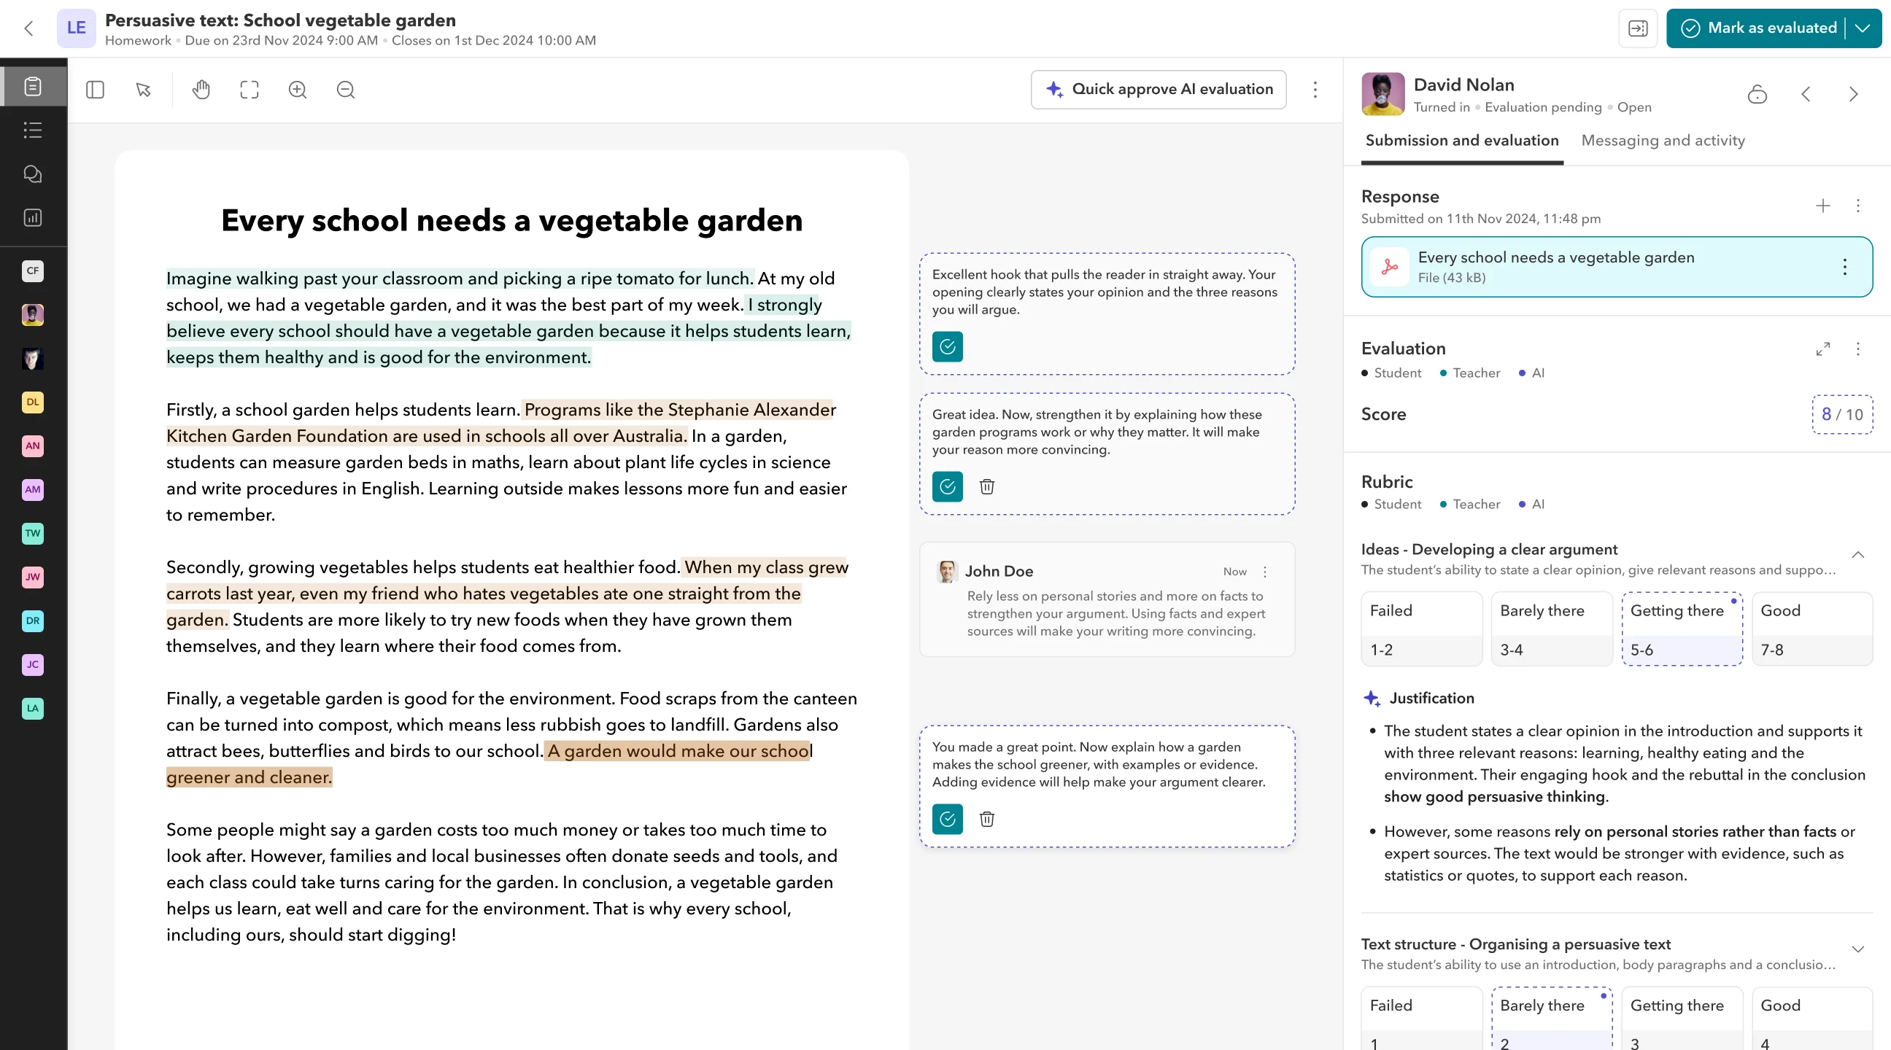Go to next student with right arrow
1891x1050 pixels.
(x=1854, y=94)
